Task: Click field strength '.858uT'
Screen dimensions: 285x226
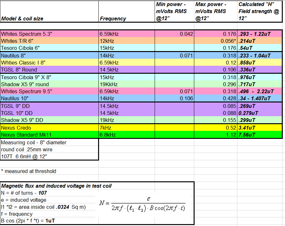Action: [260, 63]
